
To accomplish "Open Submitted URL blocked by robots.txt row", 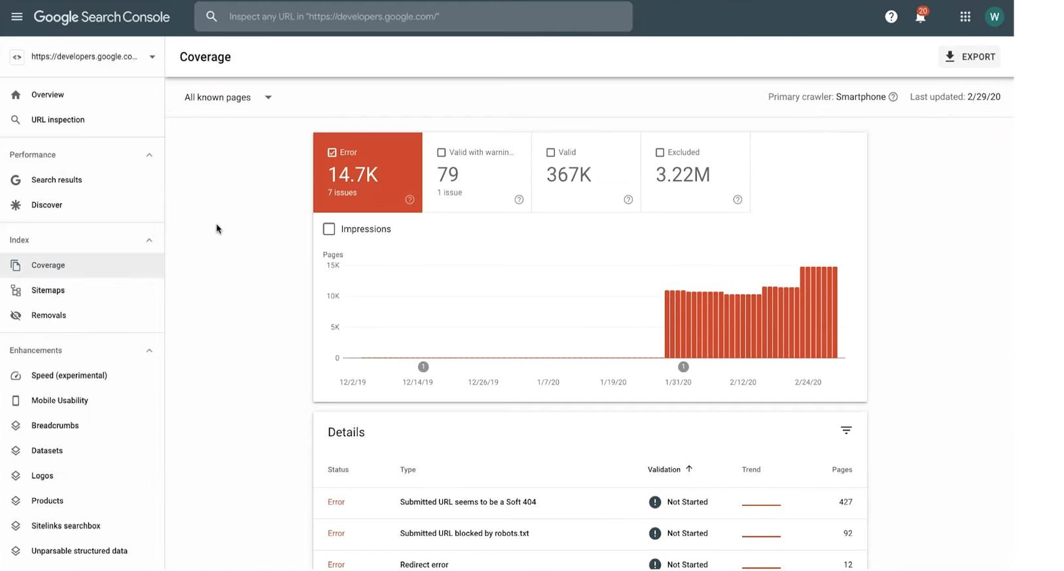I will tap(590, 534).
